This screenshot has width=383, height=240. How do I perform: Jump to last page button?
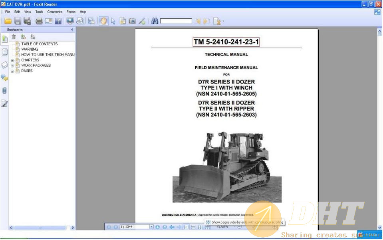click(165, 227)
